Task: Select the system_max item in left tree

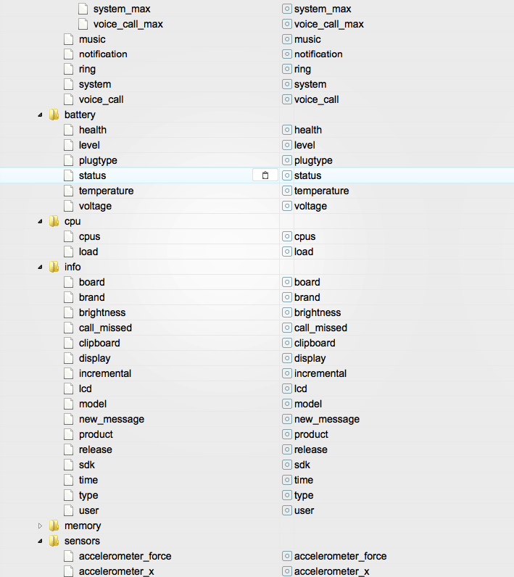Action: point(122,9)
